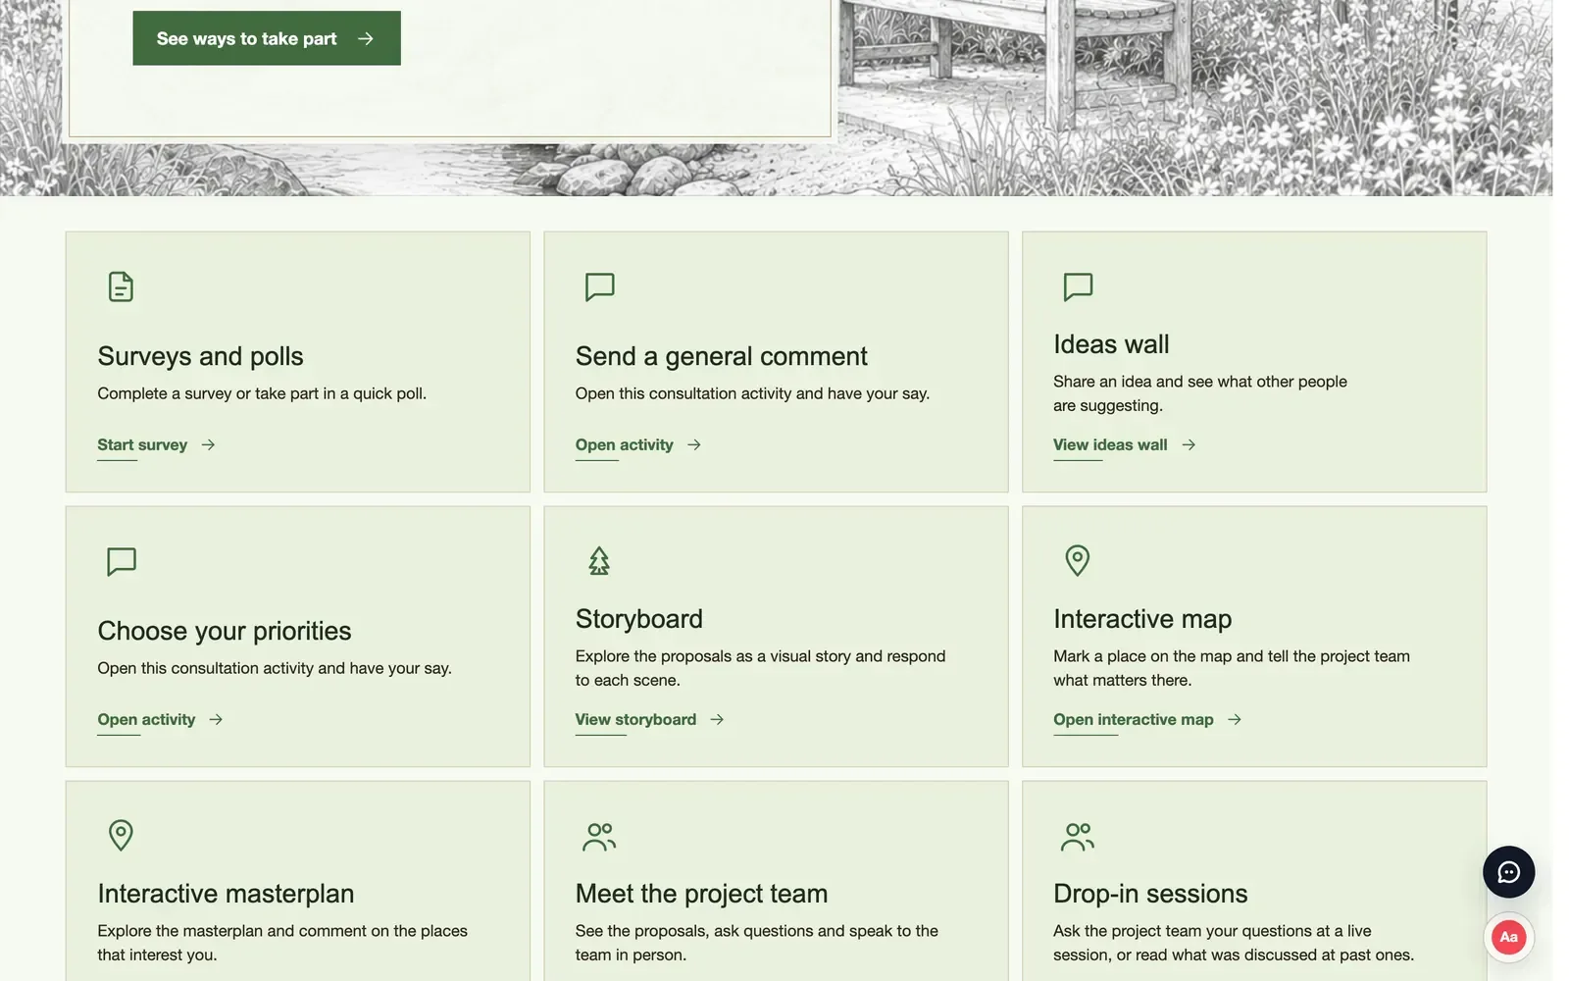
Task: Click text 'Ask the project team your questions at a live'
Action: pos(1212,931)
